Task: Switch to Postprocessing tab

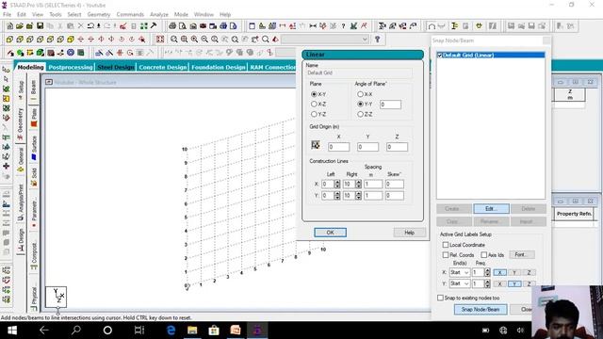Action: 71,67
